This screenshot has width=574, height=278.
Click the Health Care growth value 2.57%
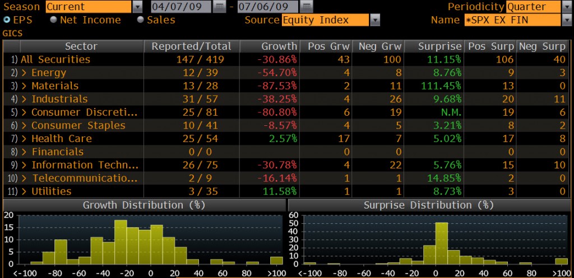pyautogui.click(x=283, y=139)
